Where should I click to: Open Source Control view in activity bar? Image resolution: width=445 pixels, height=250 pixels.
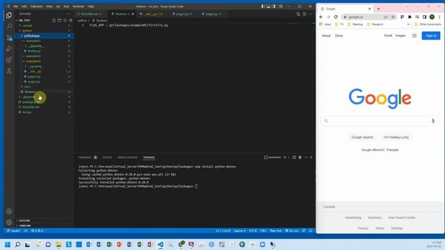9,37
